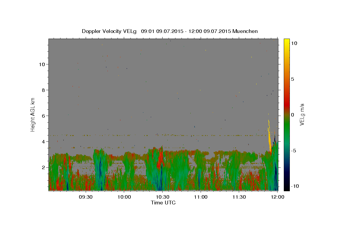Viewport: 344px width, 229px height.
Task: Click the 'Muenchen' location in the title
Action: (x=245, y=31)
